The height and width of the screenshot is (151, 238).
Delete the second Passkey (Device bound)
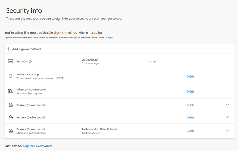pyautogui.click(x=190, y=117)
